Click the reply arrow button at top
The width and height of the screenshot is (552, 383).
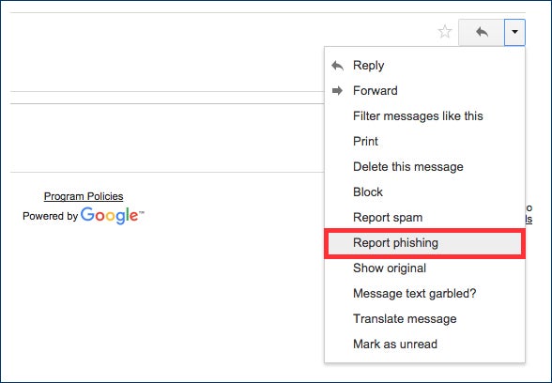pyautogui.click(x=482, y=32)
